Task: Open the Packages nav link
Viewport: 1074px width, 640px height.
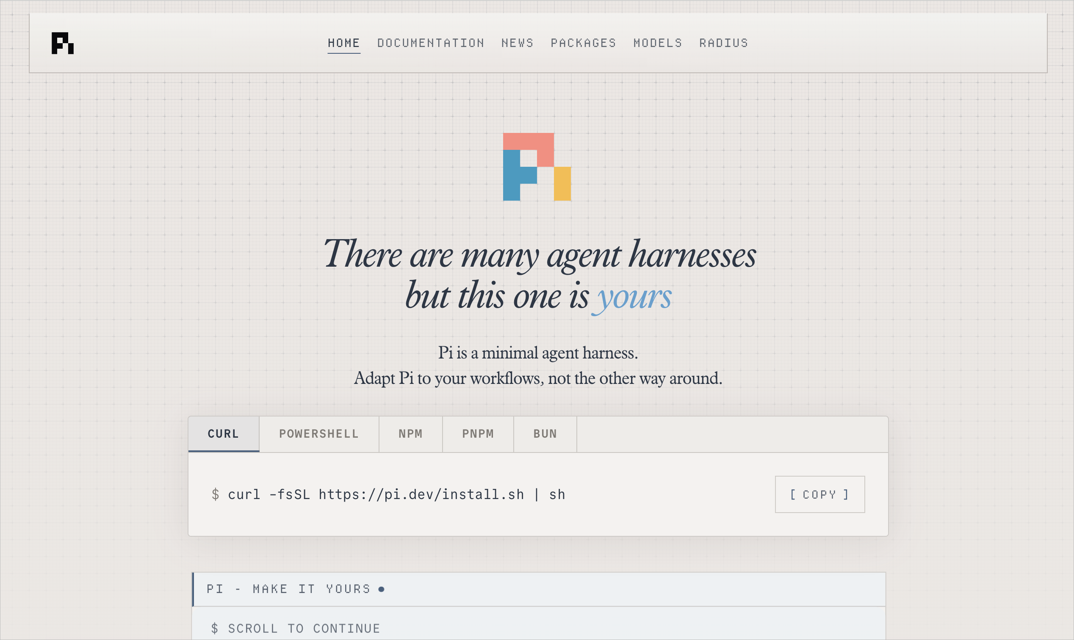Action: click(584, 43)
